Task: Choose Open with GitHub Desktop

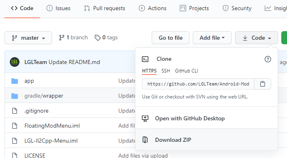Action: coord(190,118)
